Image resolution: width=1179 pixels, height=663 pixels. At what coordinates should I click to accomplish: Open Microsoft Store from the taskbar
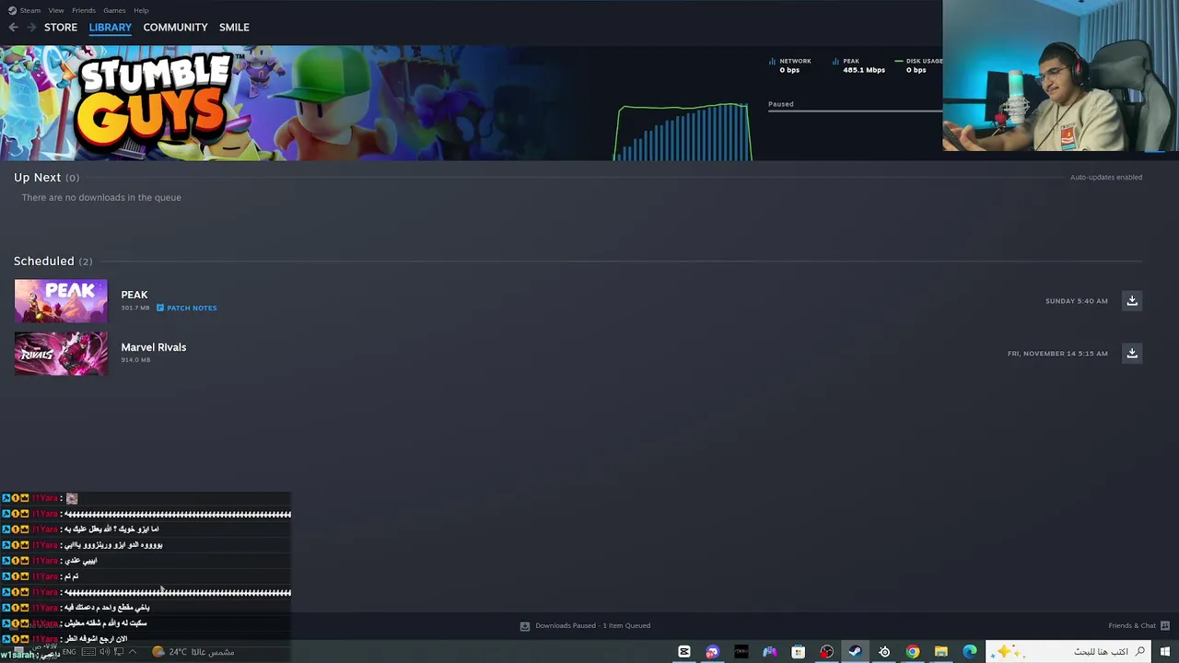(799, 652)
